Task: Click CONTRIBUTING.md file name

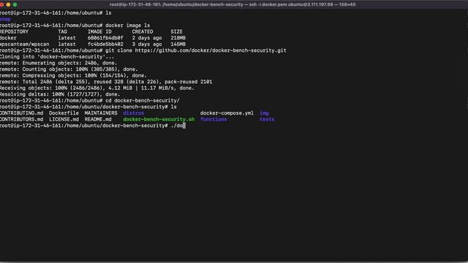Action: pos(21,113)
